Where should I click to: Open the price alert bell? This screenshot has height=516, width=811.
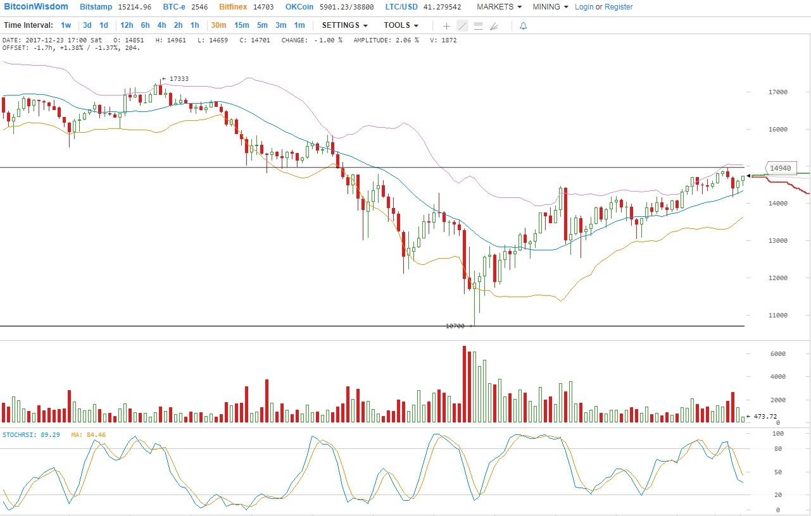coord(523,26)
